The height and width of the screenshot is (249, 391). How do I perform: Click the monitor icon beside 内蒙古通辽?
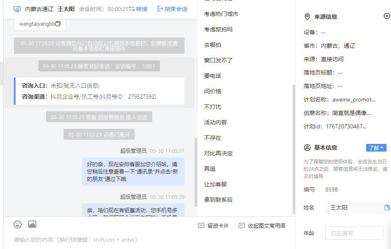tap(17, 9)
